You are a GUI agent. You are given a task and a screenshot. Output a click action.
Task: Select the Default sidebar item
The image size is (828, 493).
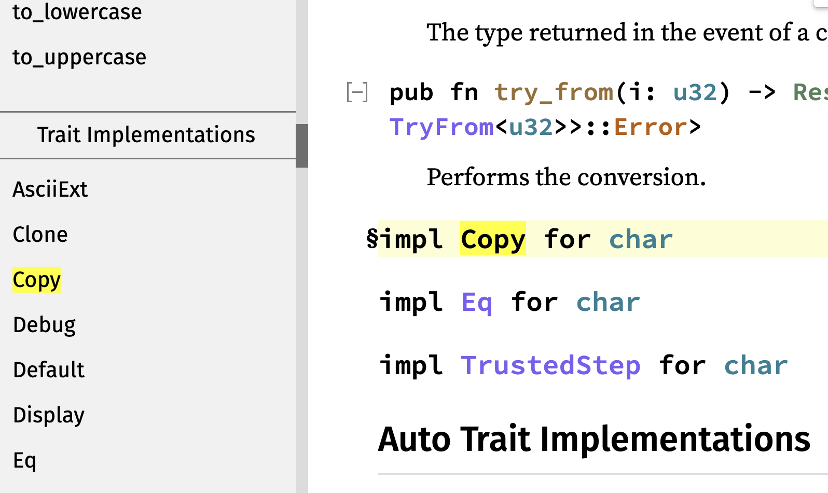(49, 370)
